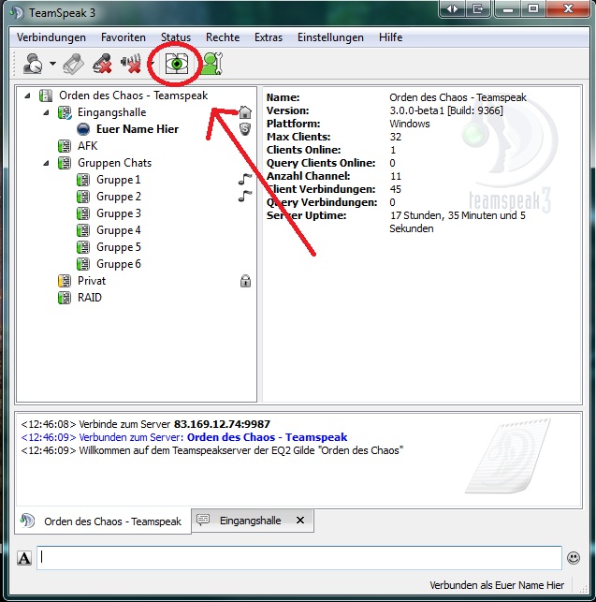Click the chat message input field
Screen dimensions: 596x602
pyautogui.click(x=299, y=558)
